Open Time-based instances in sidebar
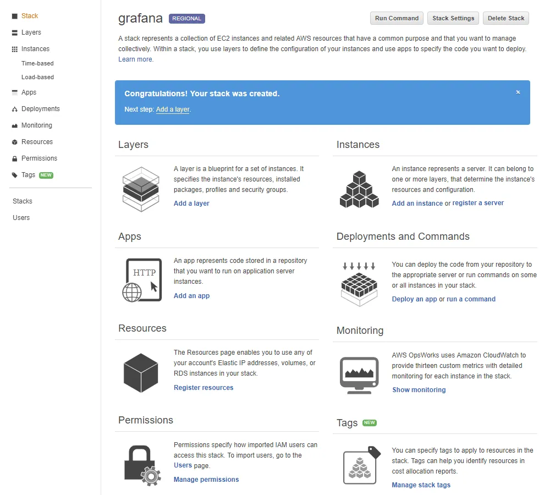This screenshot has height=495, width=550. pos(37,63)
